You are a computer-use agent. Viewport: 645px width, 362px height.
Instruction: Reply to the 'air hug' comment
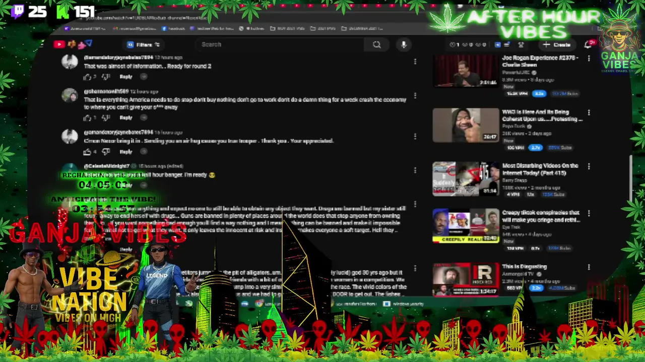126,151
